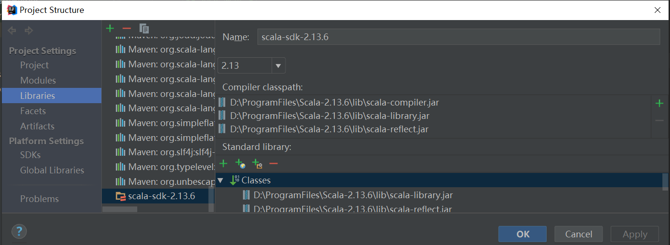
Task: Remove entry from Compiler classpath
Action: click(x=659, y=121)
